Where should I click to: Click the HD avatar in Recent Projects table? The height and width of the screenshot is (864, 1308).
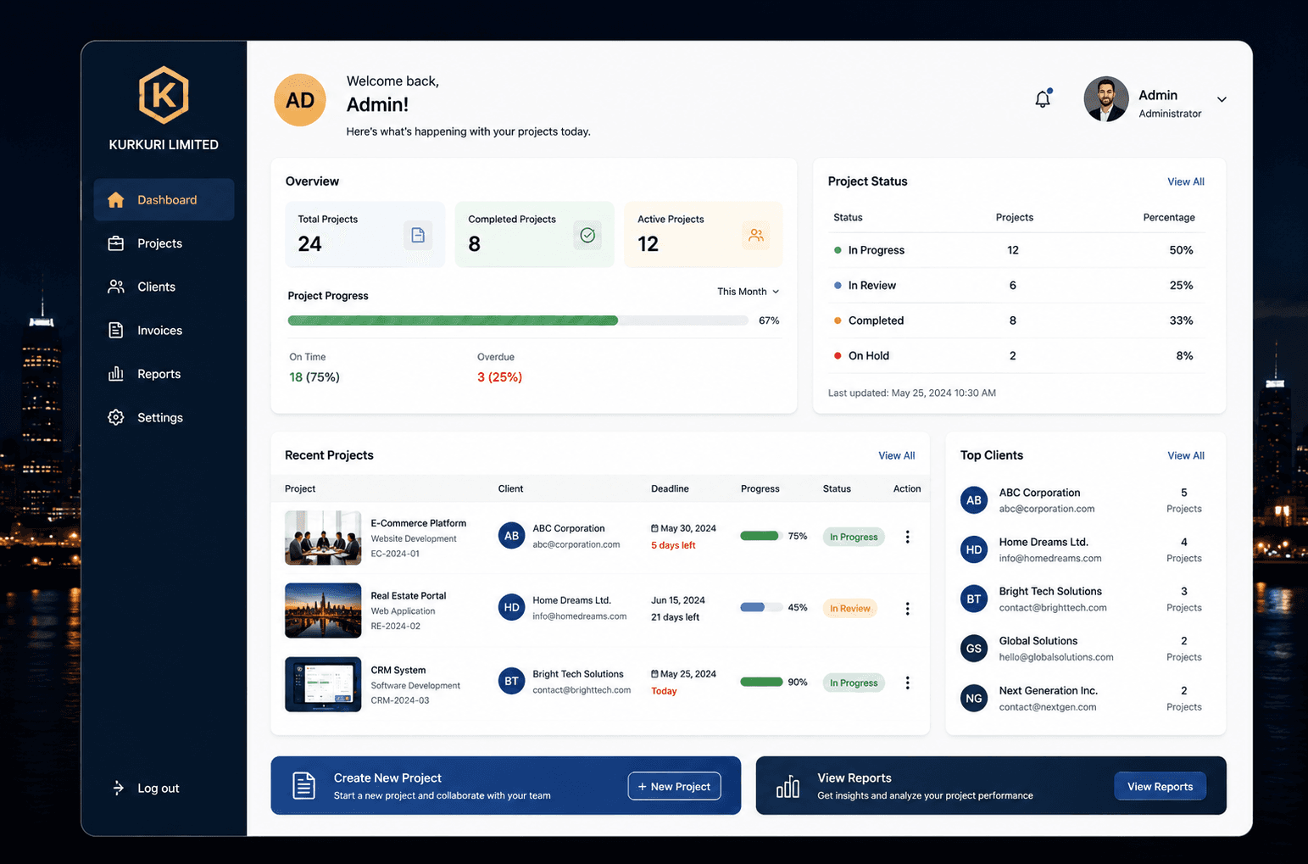pyautogui.click(x=511, y=607)
